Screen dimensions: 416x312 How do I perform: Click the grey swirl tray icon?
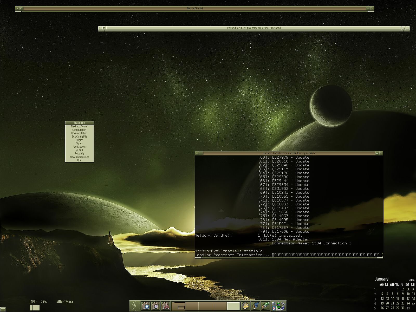[x=283, y=303]
